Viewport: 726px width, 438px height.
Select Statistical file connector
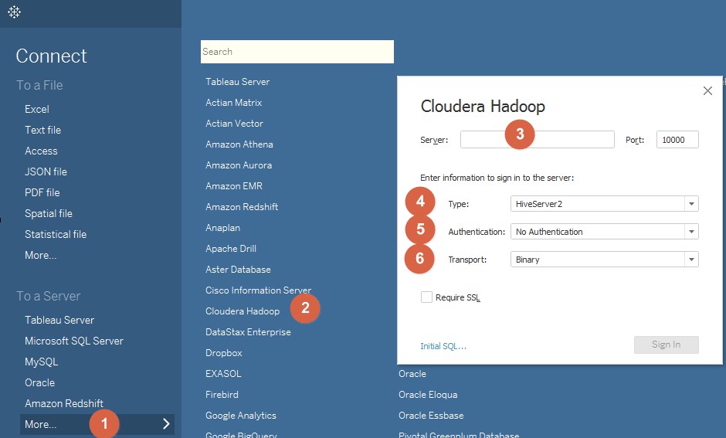coord(56,234)
